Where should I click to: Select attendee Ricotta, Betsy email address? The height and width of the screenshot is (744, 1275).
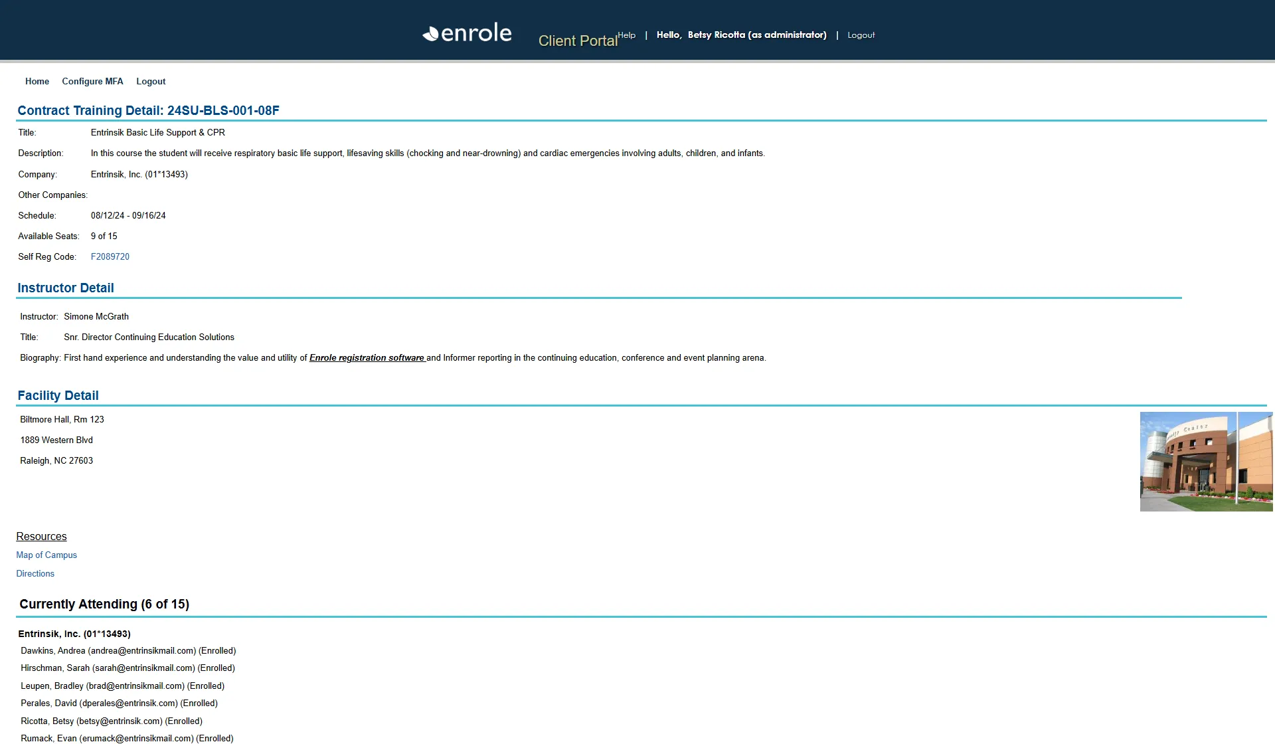click(122, 721)
